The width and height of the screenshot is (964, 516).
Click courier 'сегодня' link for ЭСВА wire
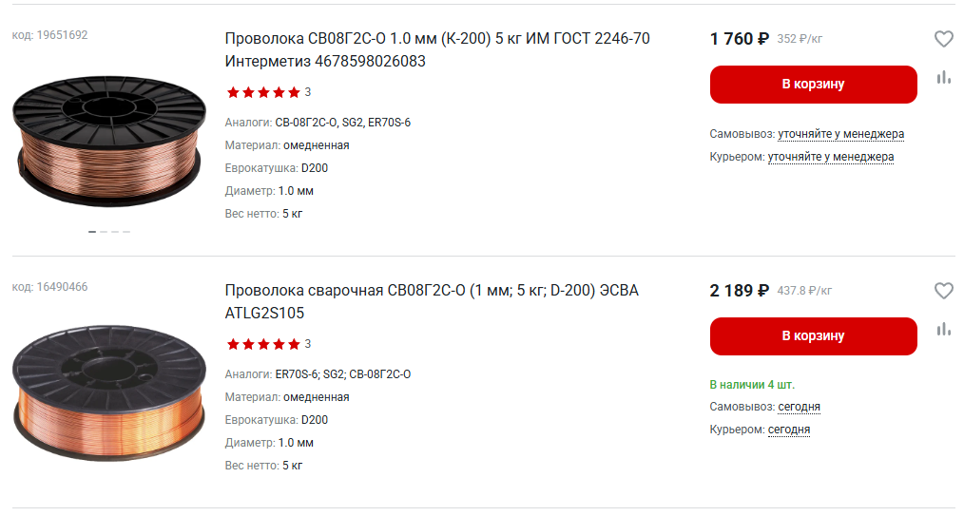coord(788,430)
